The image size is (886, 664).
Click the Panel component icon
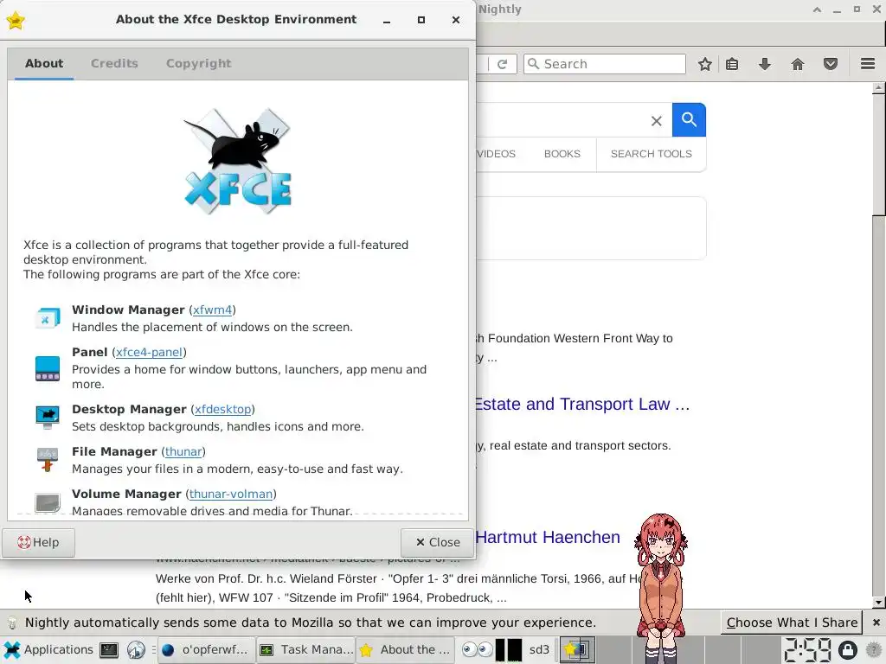pos(48,368)
